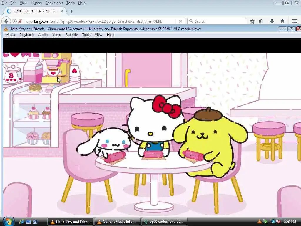This screenshot has height=226, width=301.
Task: Click the muted volume tray icon
Action: tap(278, 222)
